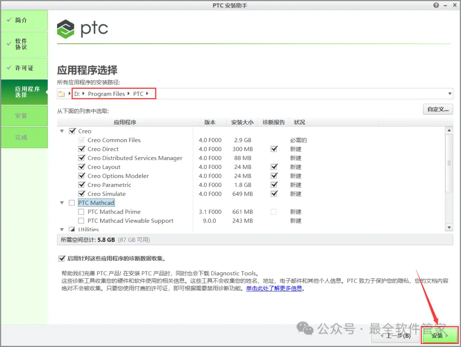Go to the 简介 step
The width and height of the screenshot is (461, 347).
(24, 20)
